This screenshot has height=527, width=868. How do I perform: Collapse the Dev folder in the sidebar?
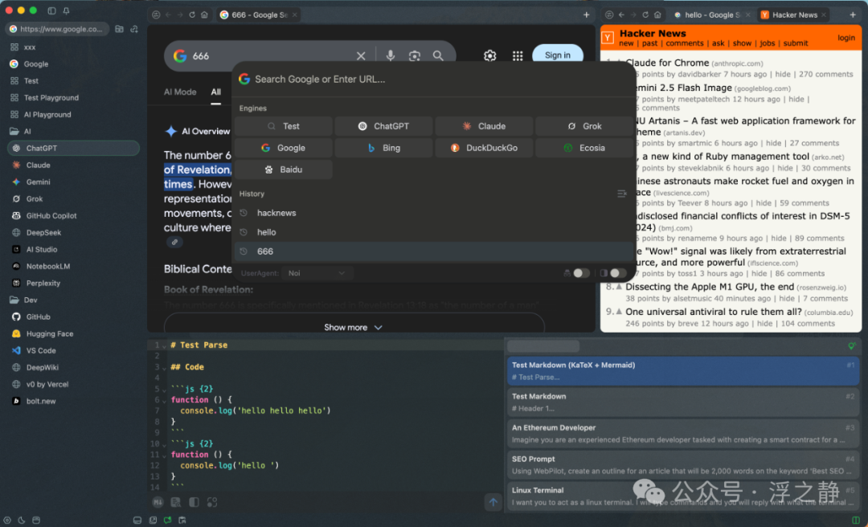[x=14, y=300]
